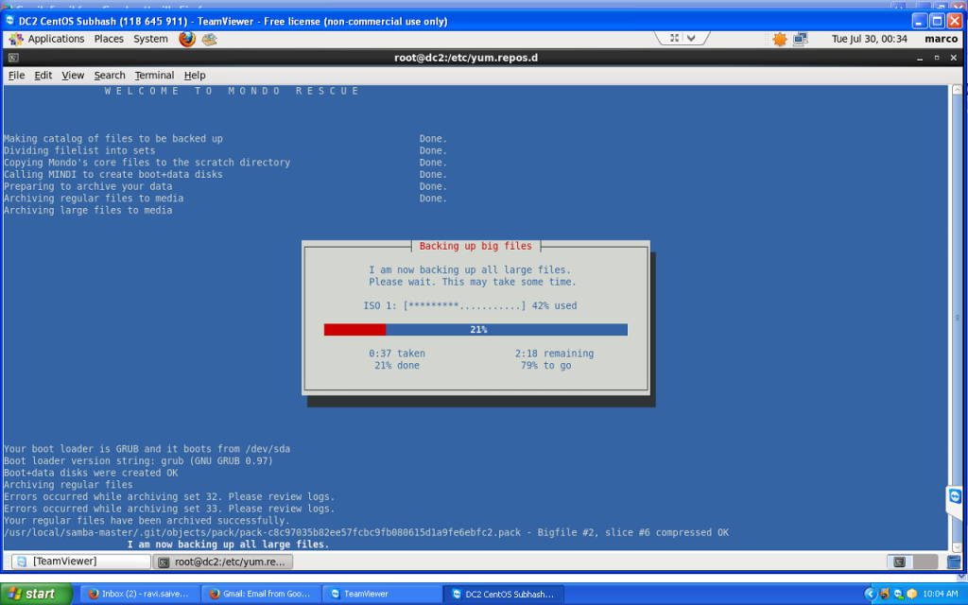Click the TeamViewer icon in the system tray
The image size is (968, 605).
[x=897, y=595]
